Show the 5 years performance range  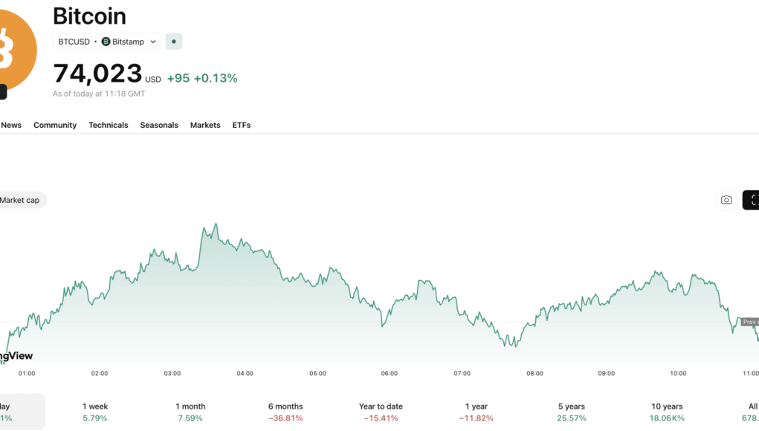click(x=572, y=412)
